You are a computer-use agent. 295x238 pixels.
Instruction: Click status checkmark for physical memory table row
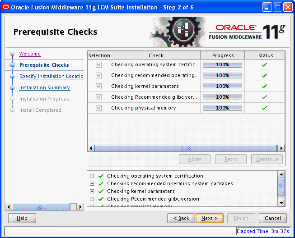click(x=265, y=108)
